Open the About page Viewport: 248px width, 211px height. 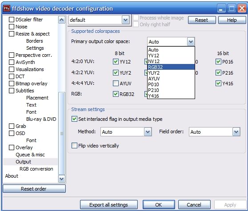(12, 176)
